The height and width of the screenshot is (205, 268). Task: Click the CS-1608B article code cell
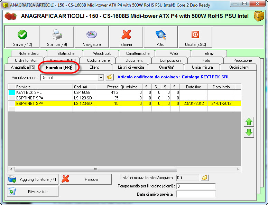(x=84, y=92)
